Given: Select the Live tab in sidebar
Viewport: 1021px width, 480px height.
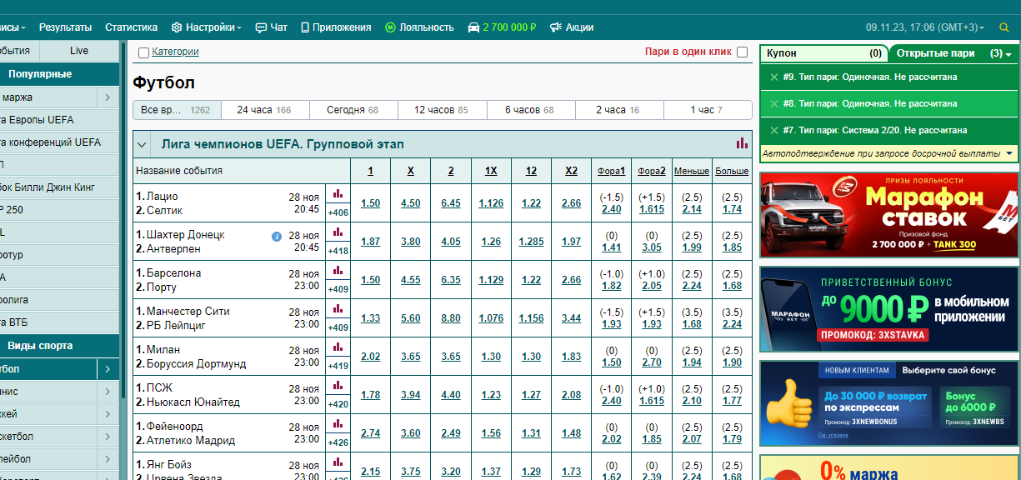Looking at the screenshot, I should coord(79,51).
